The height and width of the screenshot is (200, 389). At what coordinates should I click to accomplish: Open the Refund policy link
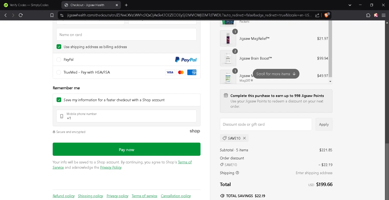click(64, 196)
